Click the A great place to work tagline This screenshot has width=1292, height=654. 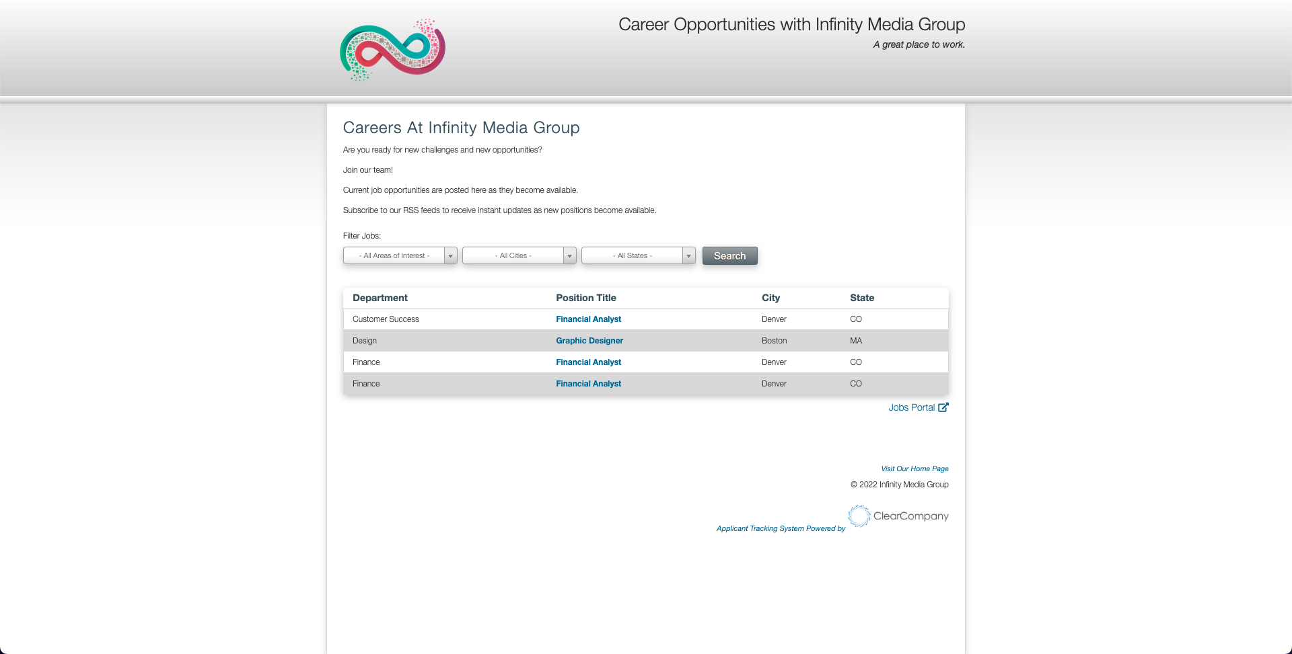click(919, 44)
